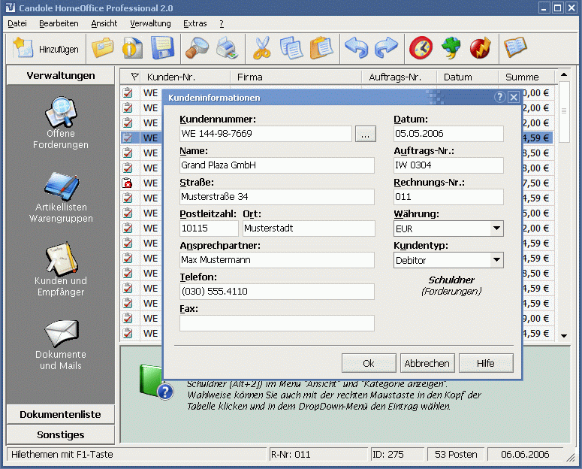The height and width of the screenshot is (469, 582).
Task: Open Artikellisten Warengruppen in sidebar
Action: tap(60, 198)
